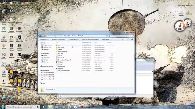The height and width of the screenshot is (109, 195).
Task: Open Изображения library in navigation pane
Action: pos(47,60)
